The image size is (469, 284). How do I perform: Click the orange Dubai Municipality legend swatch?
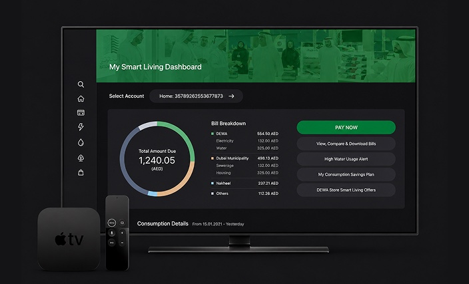click(213, 158)
